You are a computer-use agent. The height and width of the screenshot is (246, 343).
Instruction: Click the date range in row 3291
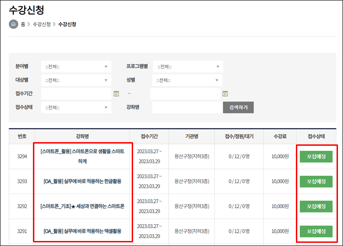pyautogui.click(x=149, y=231)
